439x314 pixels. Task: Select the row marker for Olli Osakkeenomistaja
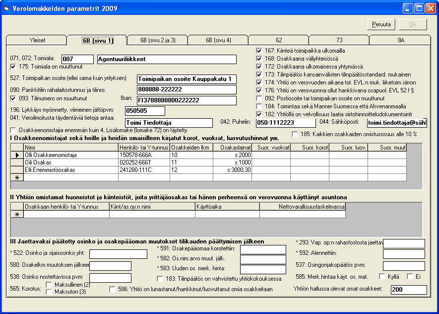(x=17, y=155)
